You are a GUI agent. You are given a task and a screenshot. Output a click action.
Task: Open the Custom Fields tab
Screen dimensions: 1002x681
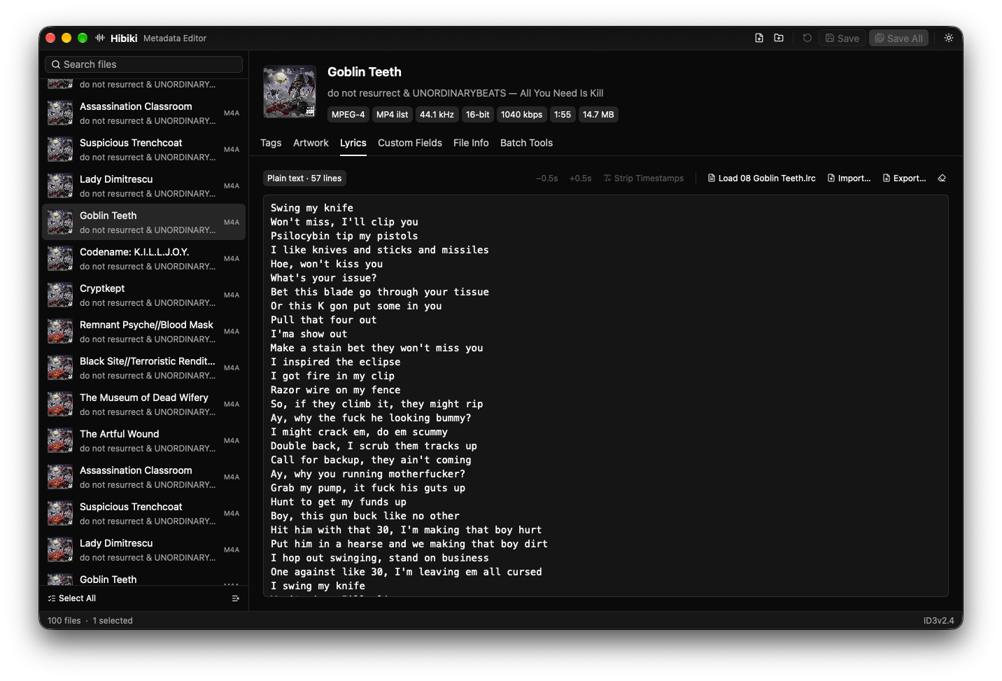pyautogui.click(x=410, y=143)
